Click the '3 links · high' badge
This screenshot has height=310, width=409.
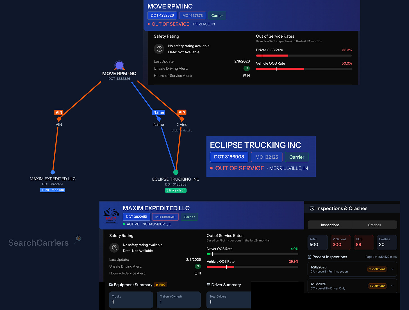[176, 190]
